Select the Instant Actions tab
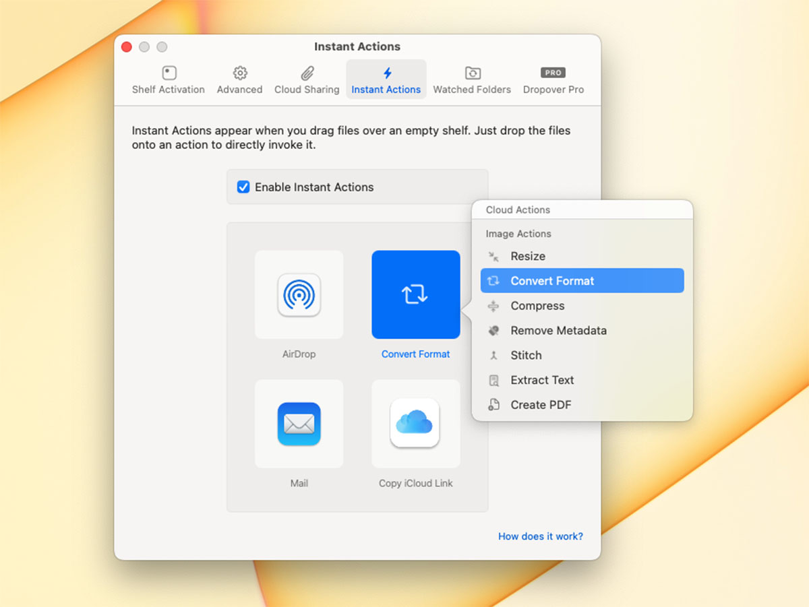This screenshot has height=607, width=809. [386, 80]
